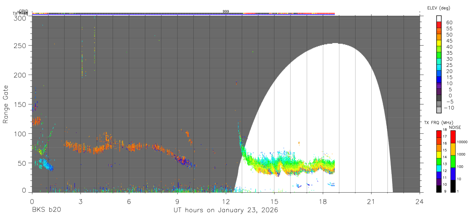Select the green ELEV swatch between 35 and 30
The image size is (472, 218).
(439, 56)
